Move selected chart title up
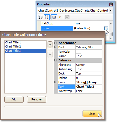117x122 pixels. [50, 45]
